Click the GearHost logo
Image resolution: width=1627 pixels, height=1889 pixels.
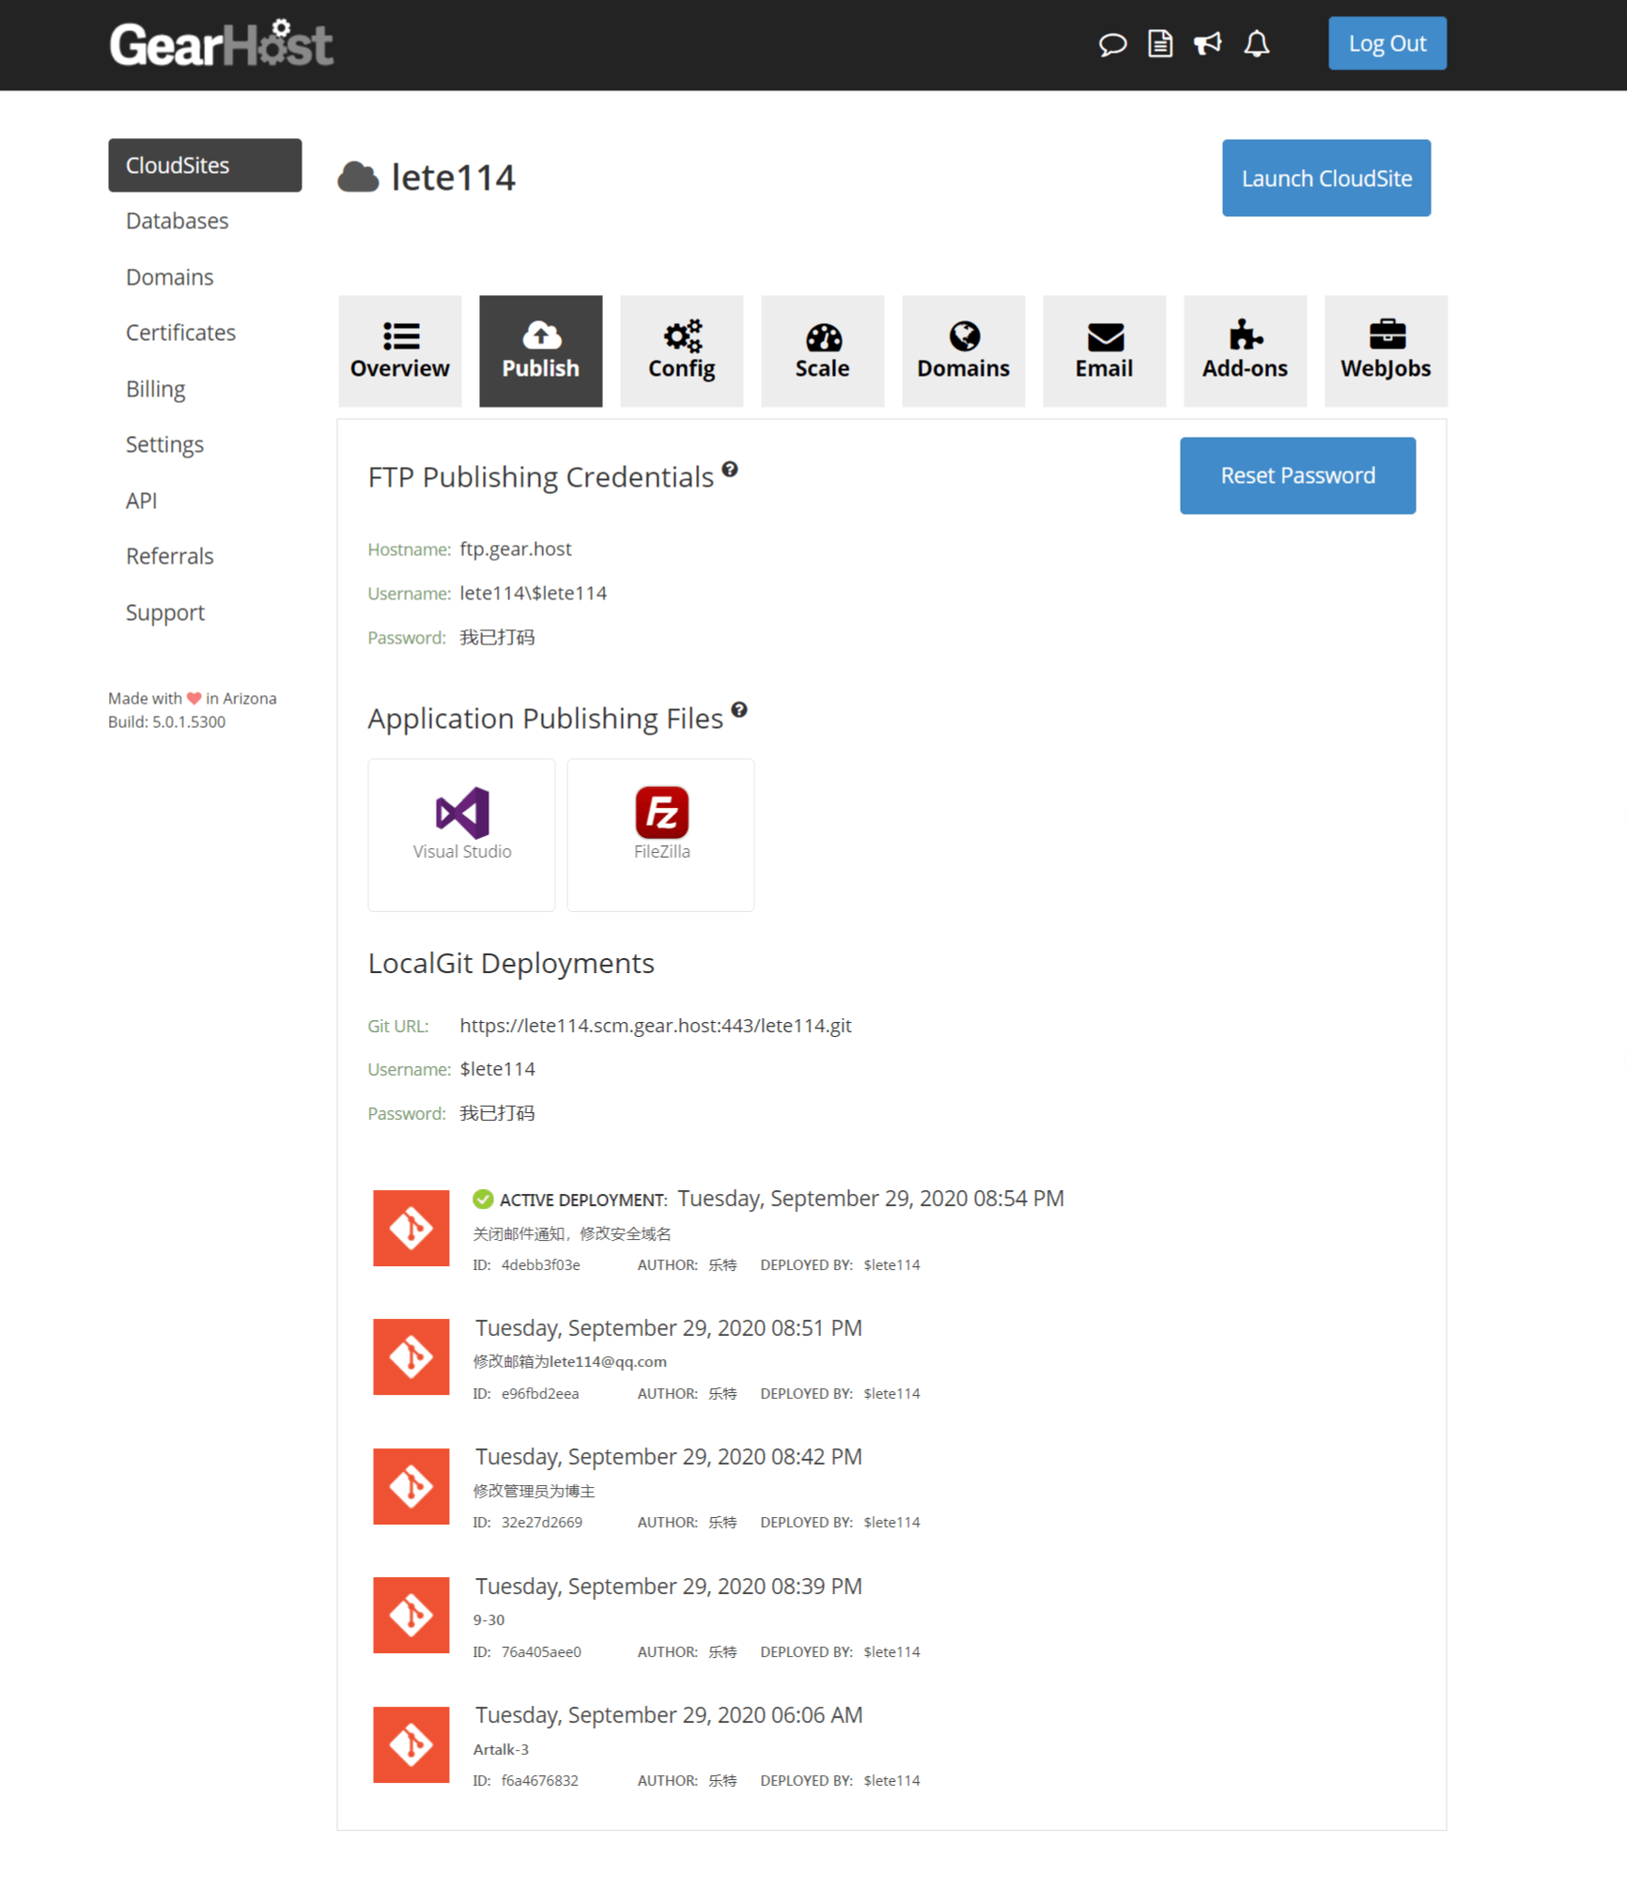(x=222, y=44)
